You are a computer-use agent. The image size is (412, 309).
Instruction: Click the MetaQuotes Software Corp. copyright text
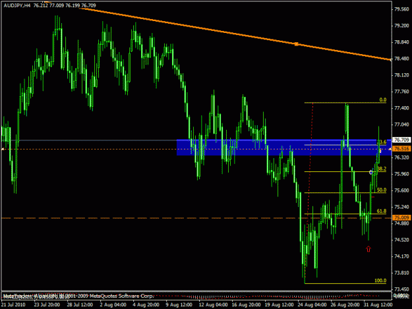pos(121,296)
